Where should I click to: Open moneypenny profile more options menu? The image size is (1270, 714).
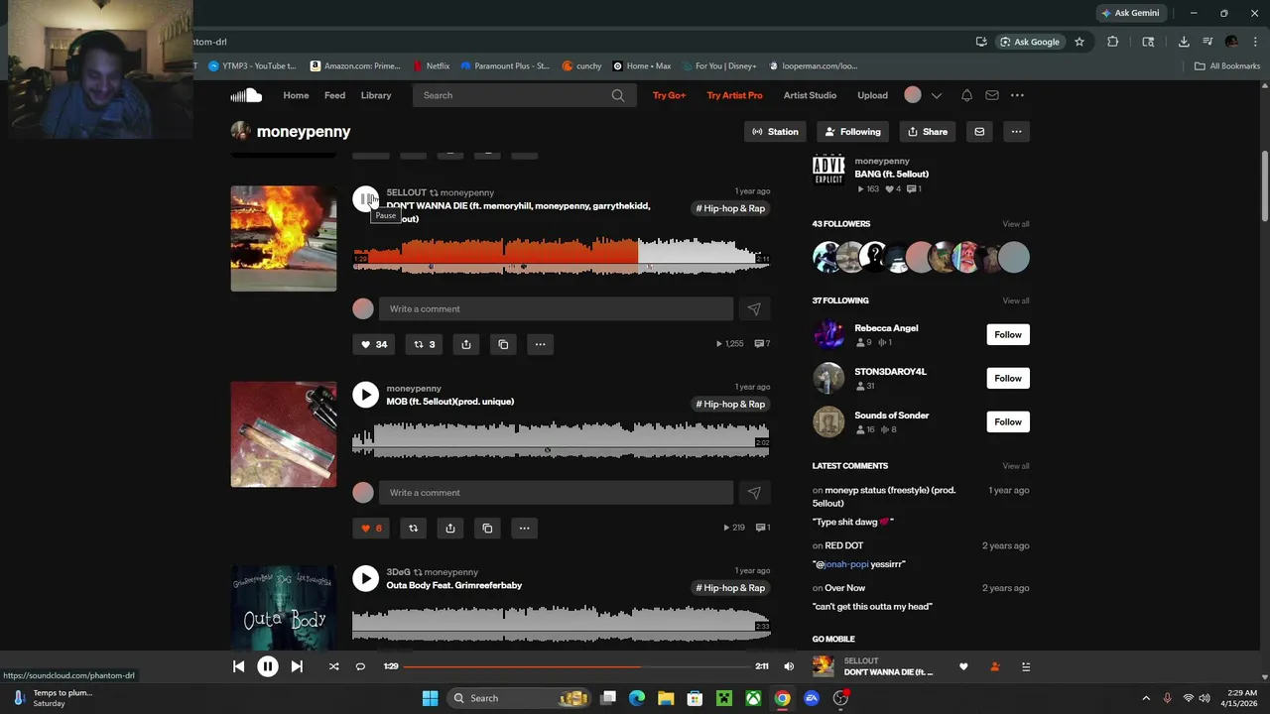click(1016, 131)
